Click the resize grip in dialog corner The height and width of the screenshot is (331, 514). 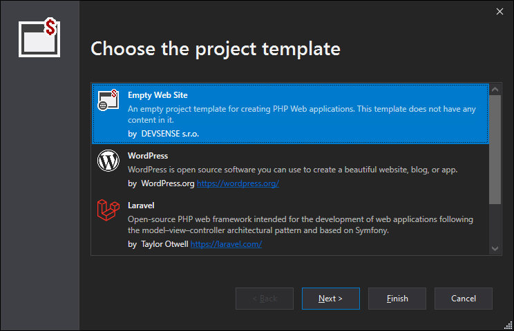coord(508,325)
